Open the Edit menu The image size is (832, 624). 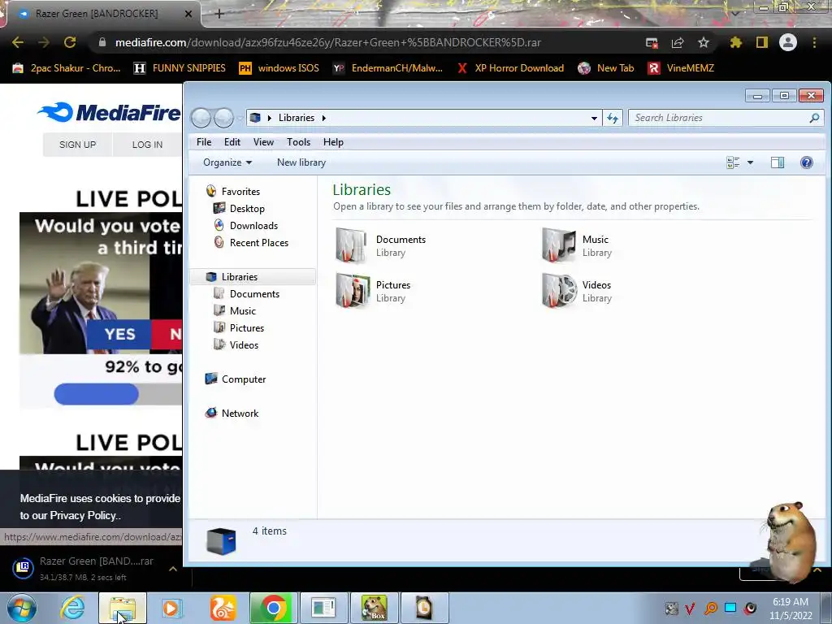[x=232, y=142]
